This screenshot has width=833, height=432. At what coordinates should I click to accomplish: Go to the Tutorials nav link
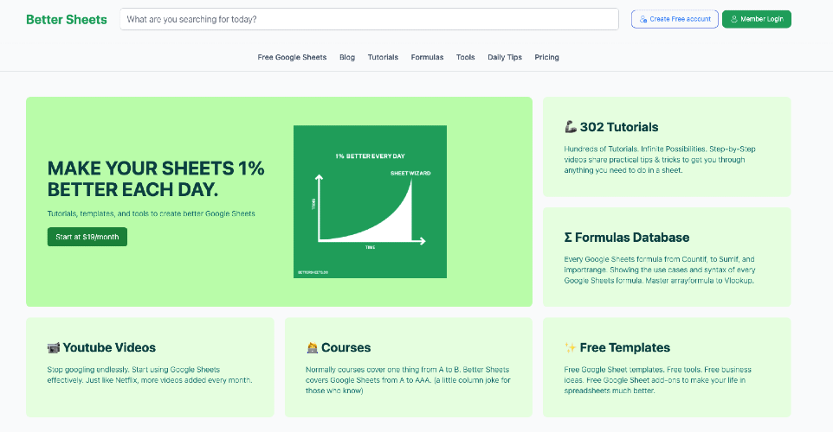point(383,57)
